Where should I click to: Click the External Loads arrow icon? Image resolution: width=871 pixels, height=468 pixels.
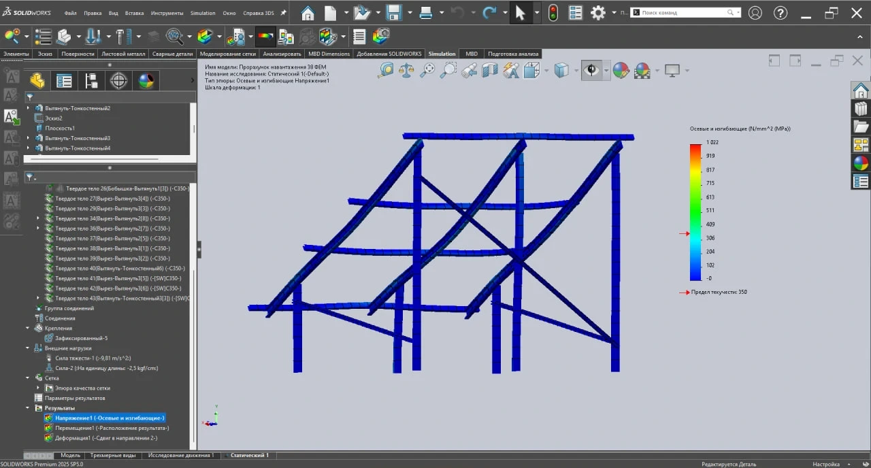point(93,36)
